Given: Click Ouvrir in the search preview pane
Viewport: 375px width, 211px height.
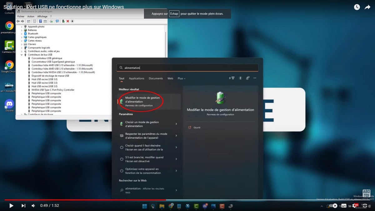Looking at the screenshot, I should point(197,128).
